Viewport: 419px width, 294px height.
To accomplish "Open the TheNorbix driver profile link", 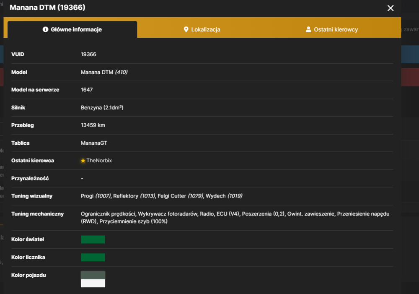I will point(99,161).
